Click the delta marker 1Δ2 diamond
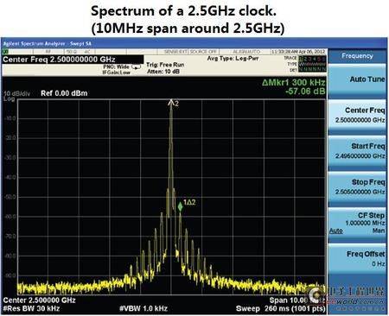This screenshot has height=316, width=389. pos(180,206)
